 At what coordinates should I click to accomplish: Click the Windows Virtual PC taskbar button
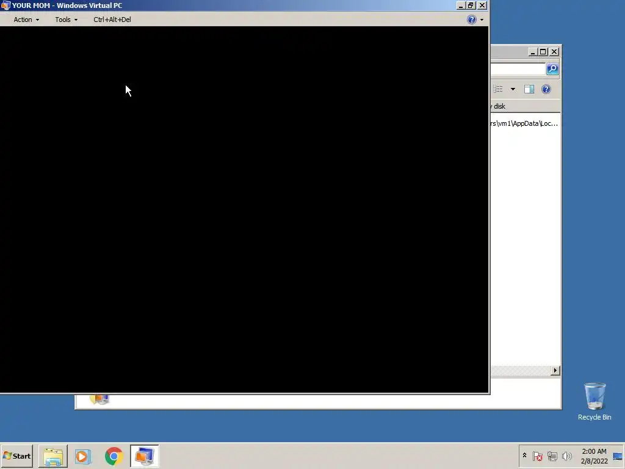click(144, 456)
